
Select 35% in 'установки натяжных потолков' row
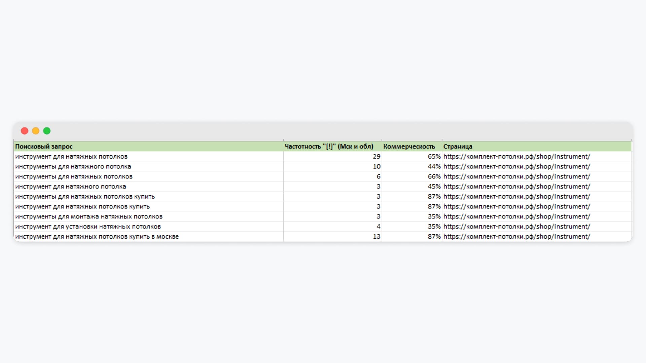click(x=412, y=227)
